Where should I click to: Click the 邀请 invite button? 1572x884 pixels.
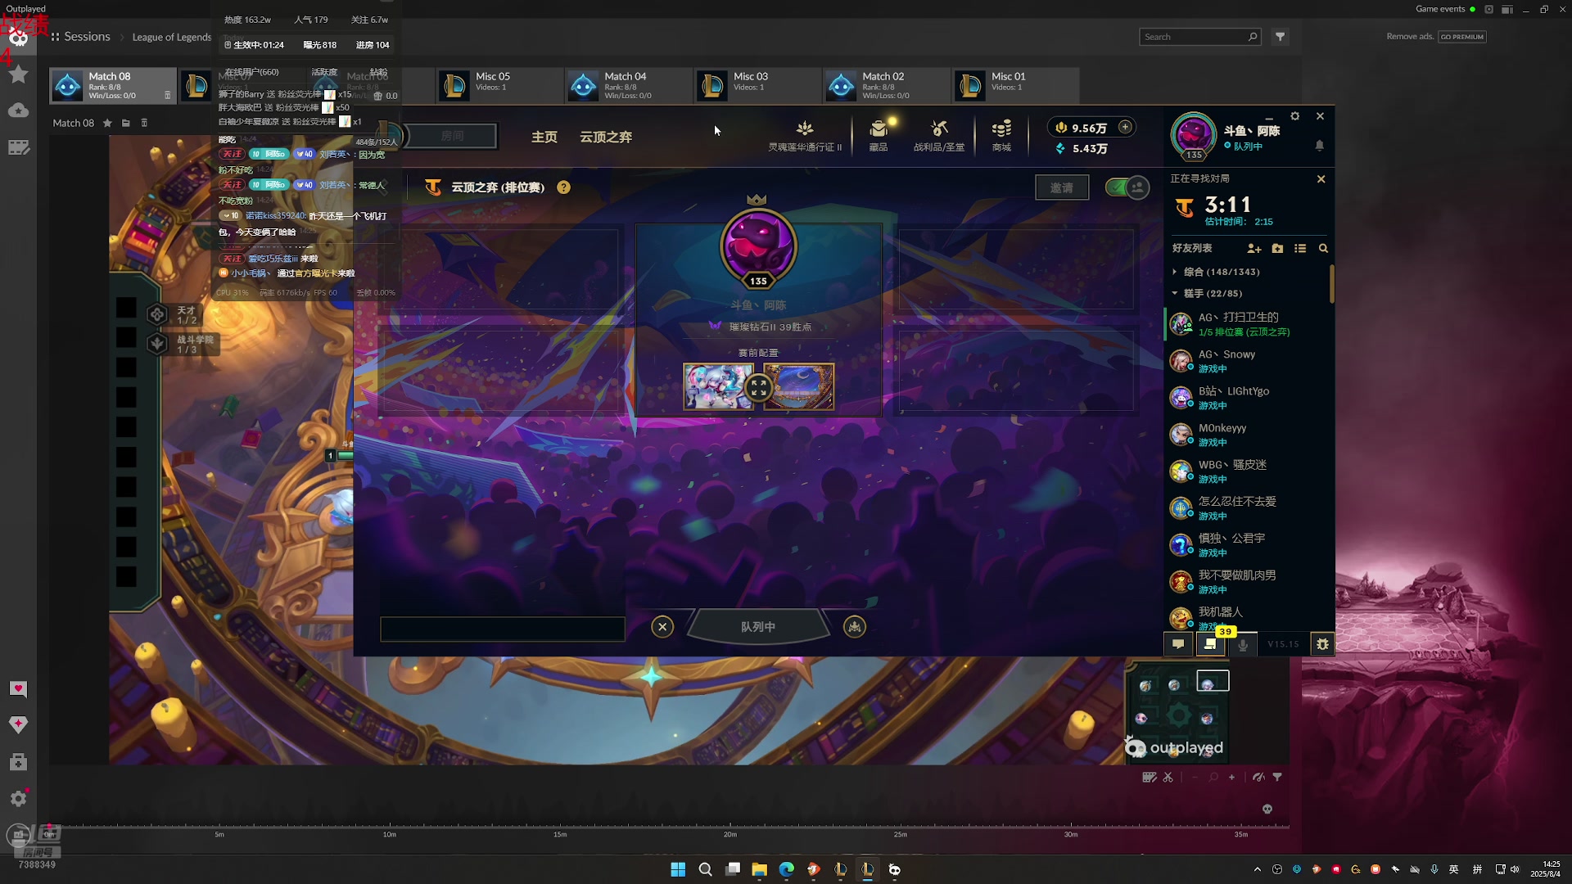(1062, 187)
